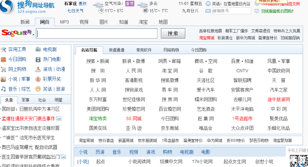
Task: Open the 新浪·微博 site link
Action: pyautogui.click(x=133, y=61)
